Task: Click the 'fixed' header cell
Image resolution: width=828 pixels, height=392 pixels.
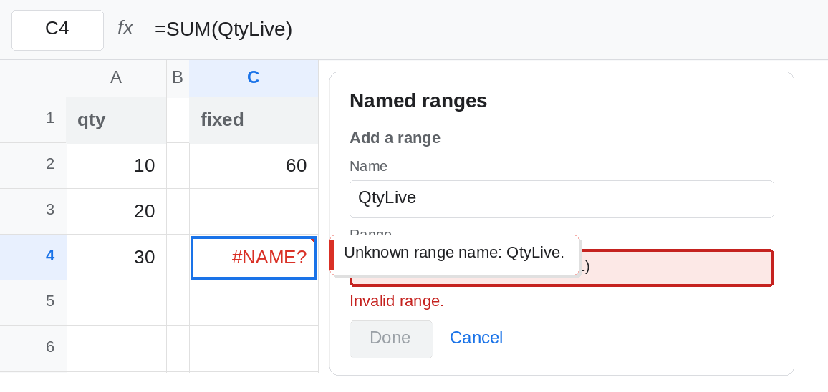Action: pyautogui.click(x=254, y=119)
